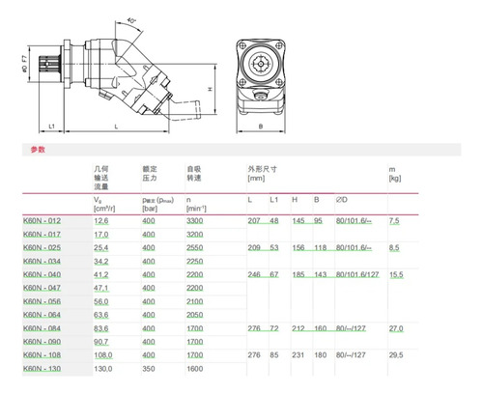Click the speed value 2550
The height and width of the screenshot is (394, 483).
195,248
